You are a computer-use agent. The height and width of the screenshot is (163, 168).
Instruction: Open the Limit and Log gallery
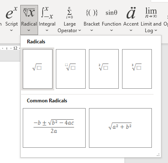[151, 19]
